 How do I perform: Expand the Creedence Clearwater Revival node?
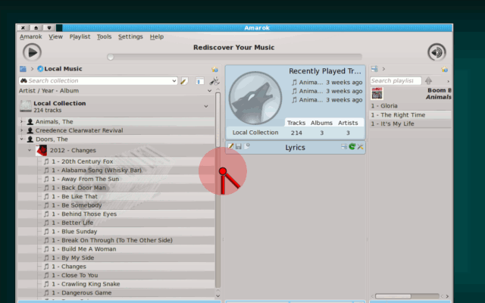21,130
